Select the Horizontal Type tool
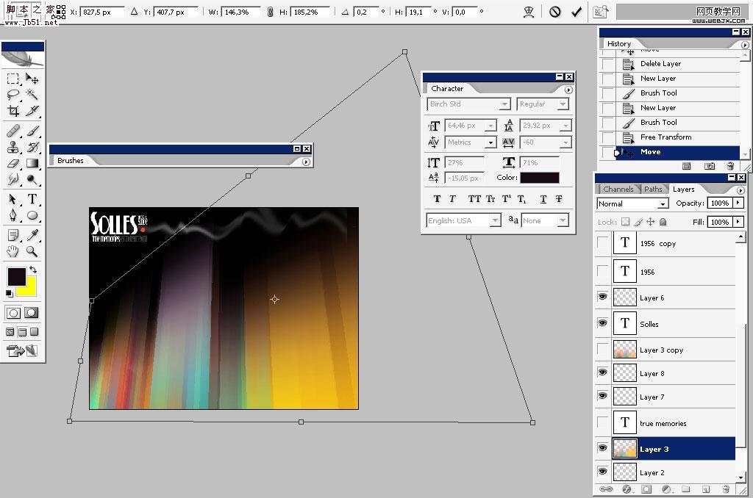The height and width of the screenshot is (498, 753). tap(30, 199)
